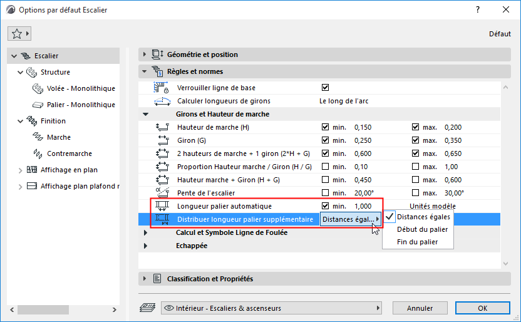
Task: Toggle 2*H + G max. checkbox
Action: point(415,153)
